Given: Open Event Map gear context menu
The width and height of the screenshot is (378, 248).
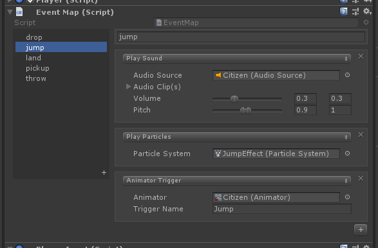Looking at the screenshot, I should [367, 12].
